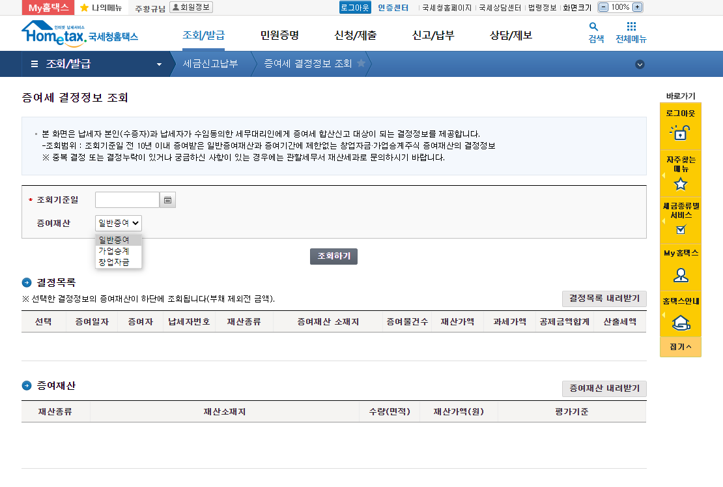Image resolution: width=723 pixels, height=487 pixels.
Task: Click the 증여자 column header
Action: click(x=141, y=322)
